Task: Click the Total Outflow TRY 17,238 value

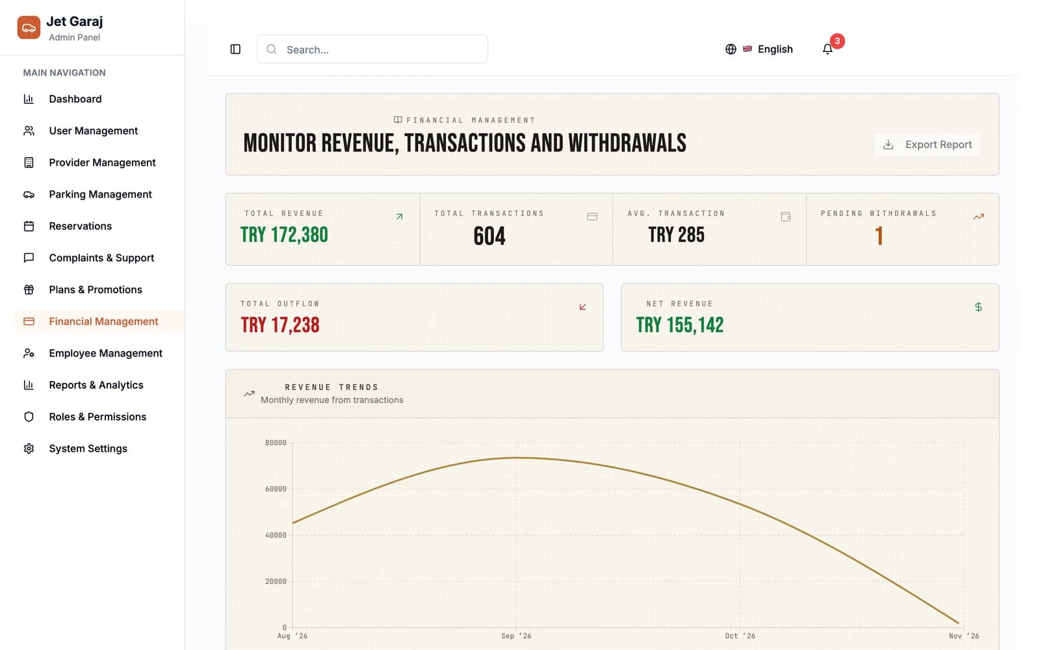Action: tap(280, 325)
